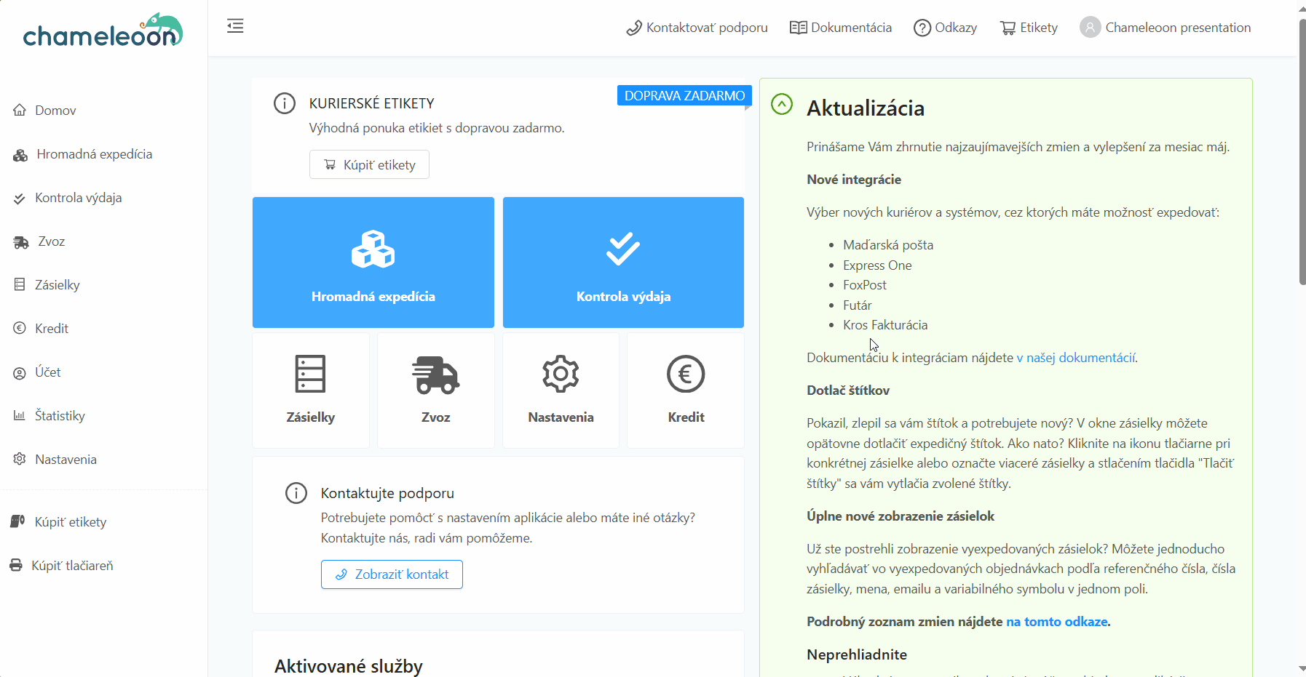Click the truck icon beside sidebar Zvoz
1306x677 pixels.
tap(21, 242)
